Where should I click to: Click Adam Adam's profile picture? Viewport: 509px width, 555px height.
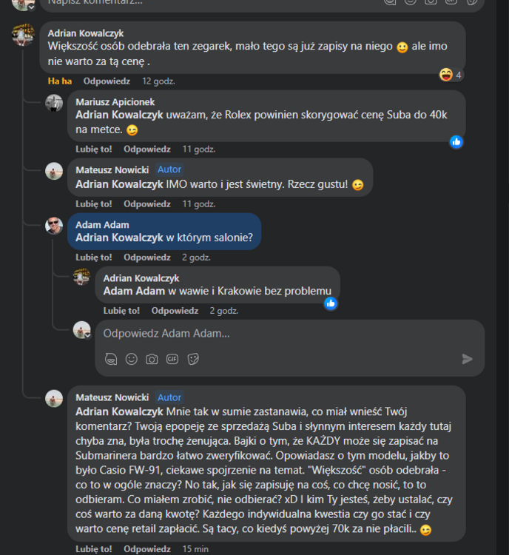(x=54, y=225)
